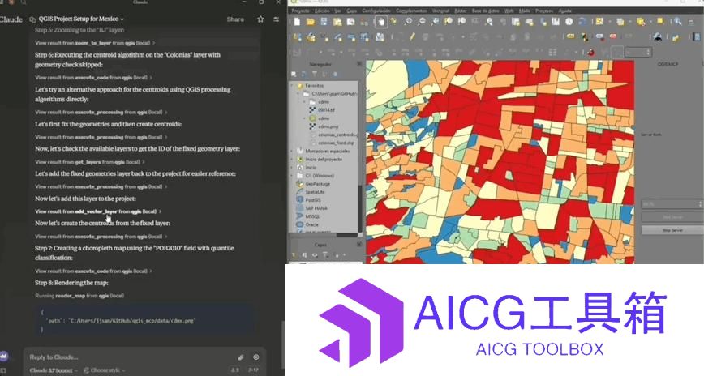
Task: Expand the get_layers result in Claude
Action: (90, 162)
